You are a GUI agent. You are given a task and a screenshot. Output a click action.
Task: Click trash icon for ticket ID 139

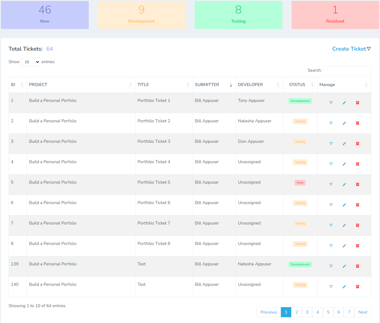[x=357, y=266]
